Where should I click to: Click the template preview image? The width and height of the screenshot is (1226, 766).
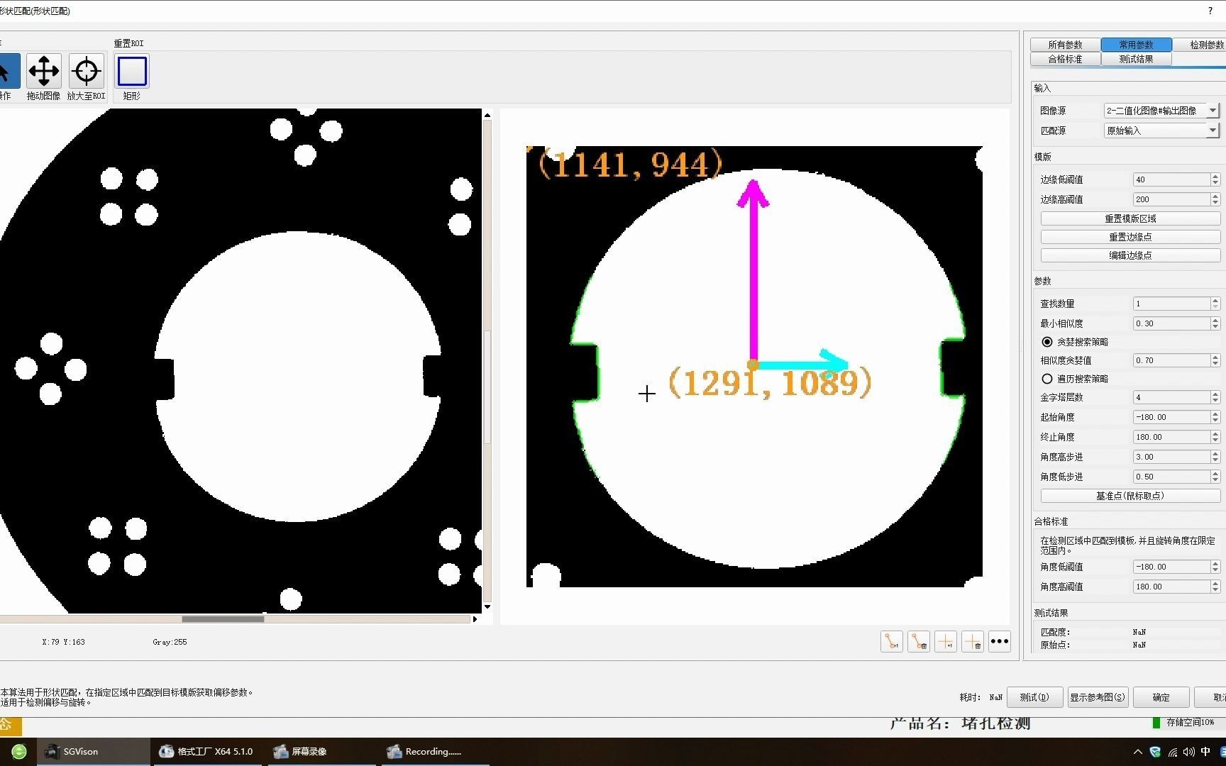point(754,367)
